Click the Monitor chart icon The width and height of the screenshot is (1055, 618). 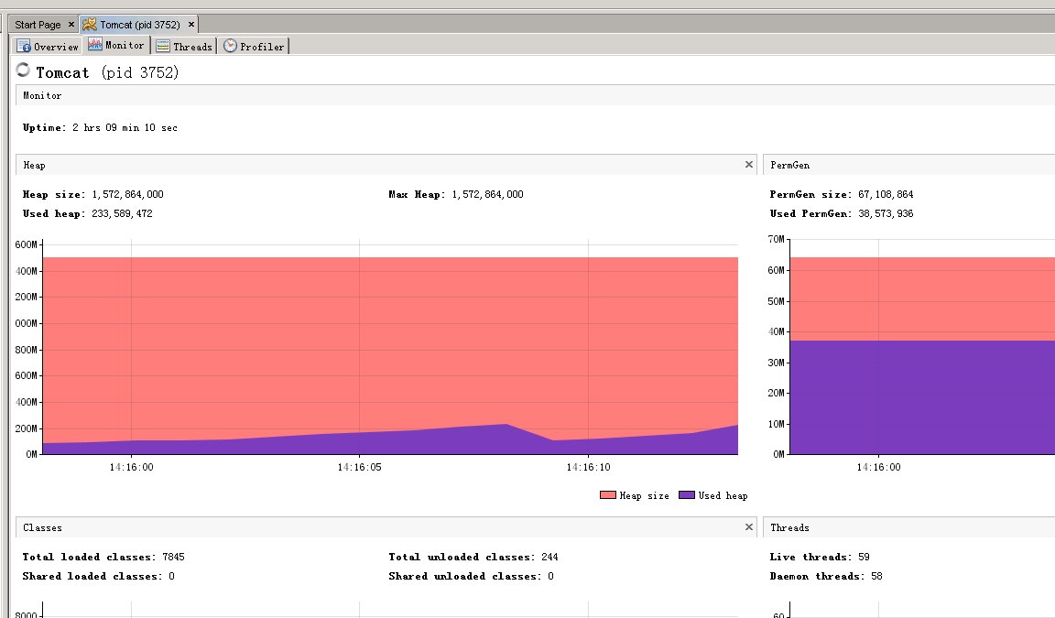(x=95, y=44)
